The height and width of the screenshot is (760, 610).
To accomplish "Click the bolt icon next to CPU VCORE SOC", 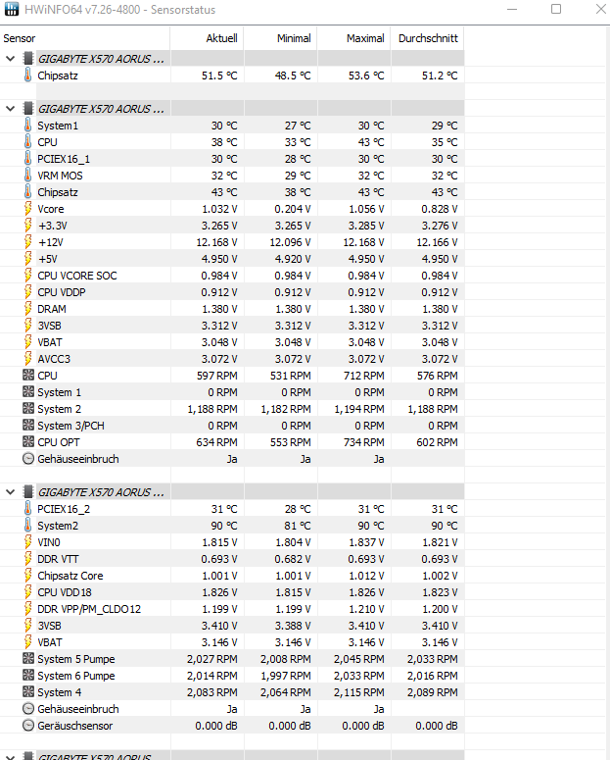I will tap(28, 276).
